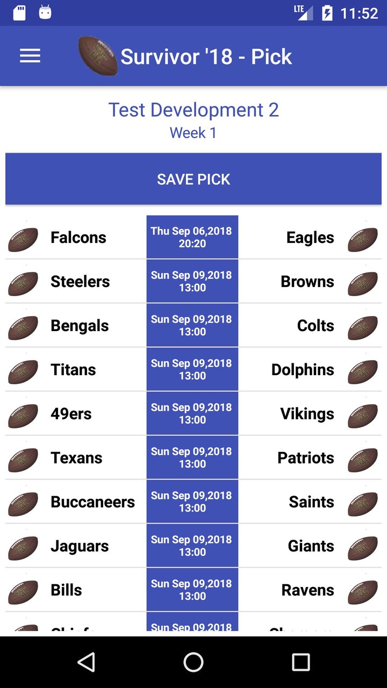This screenshot has height=688, width=387.
Task: Choose the Texans football icon
Action: (23, 460)
